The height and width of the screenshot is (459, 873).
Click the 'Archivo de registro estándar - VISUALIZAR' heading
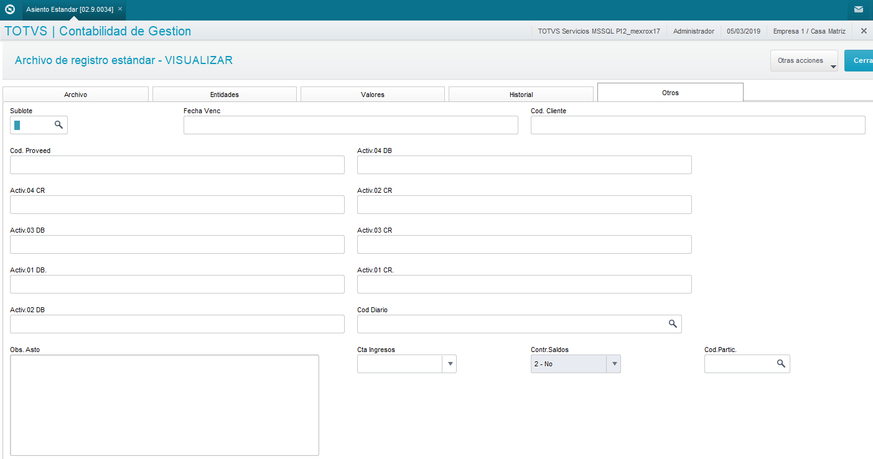tap(124, 60)
